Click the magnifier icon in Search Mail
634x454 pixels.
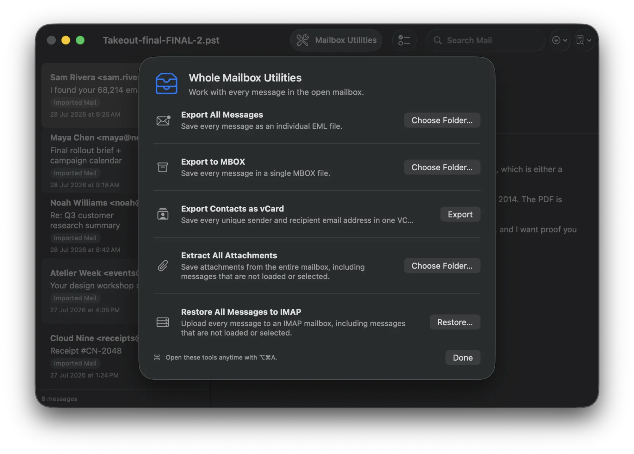click(437, 40)
